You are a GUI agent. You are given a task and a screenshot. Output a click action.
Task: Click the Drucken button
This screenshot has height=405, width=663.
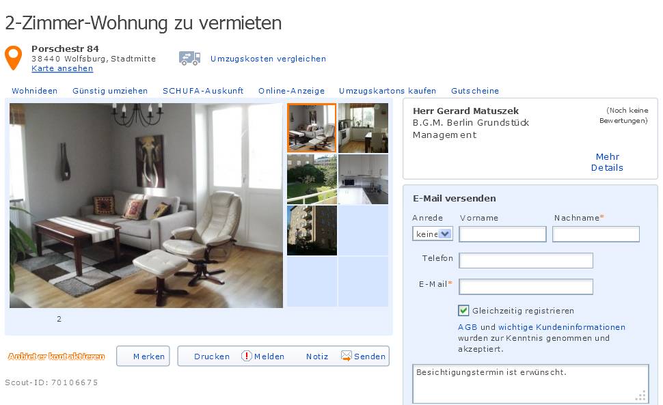(211, 357)
